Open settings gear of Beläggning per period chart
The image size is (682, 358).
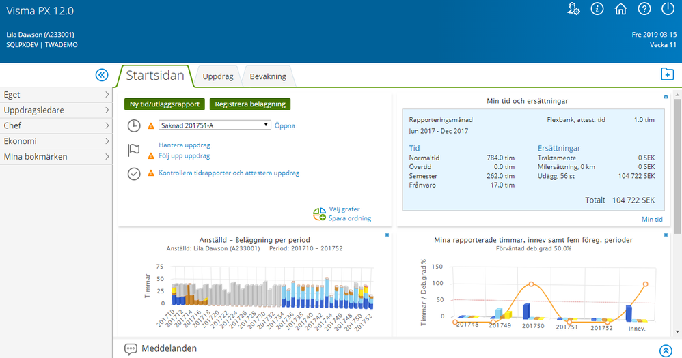point(387,235)
